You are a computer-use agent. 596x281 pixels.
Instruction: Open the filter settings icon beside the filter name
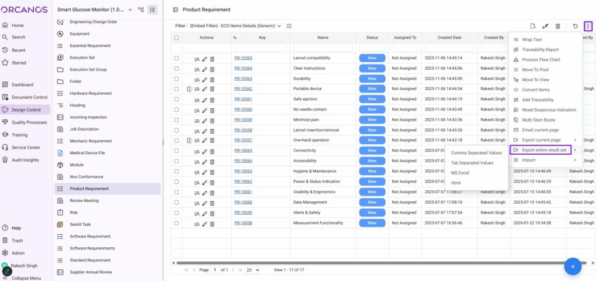pyautogui.click(x=289, y=26)
